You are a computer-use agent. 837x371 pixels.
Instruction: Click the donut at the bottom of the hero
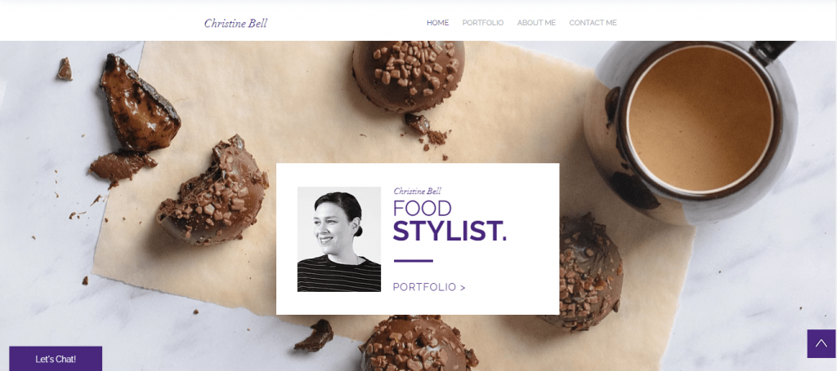[x=418, y=344]
